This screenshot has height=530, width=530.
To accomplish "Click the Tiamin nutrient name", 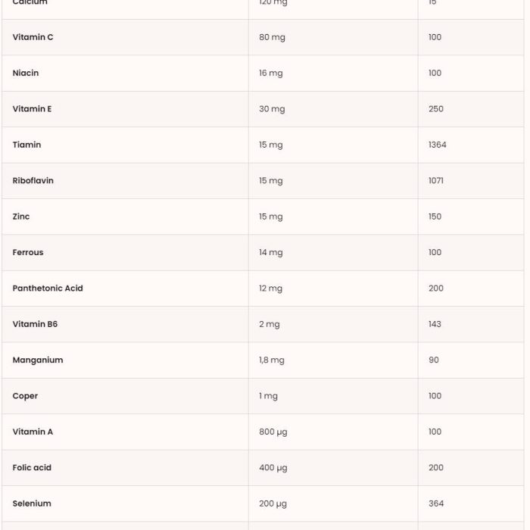I will 26,145.
